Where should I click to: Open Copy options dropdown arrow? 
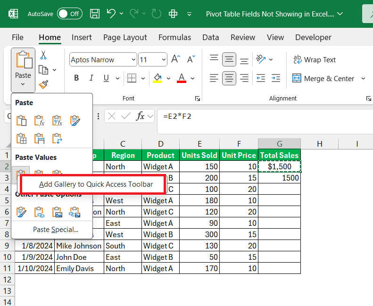[x=55, y=70]
